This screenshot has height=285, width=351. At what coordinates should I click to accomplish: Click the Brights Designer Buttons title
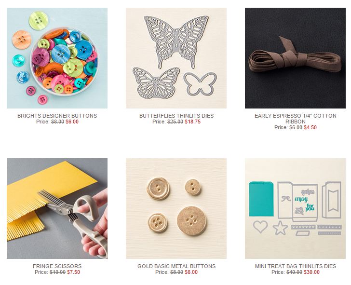(57, 116)
